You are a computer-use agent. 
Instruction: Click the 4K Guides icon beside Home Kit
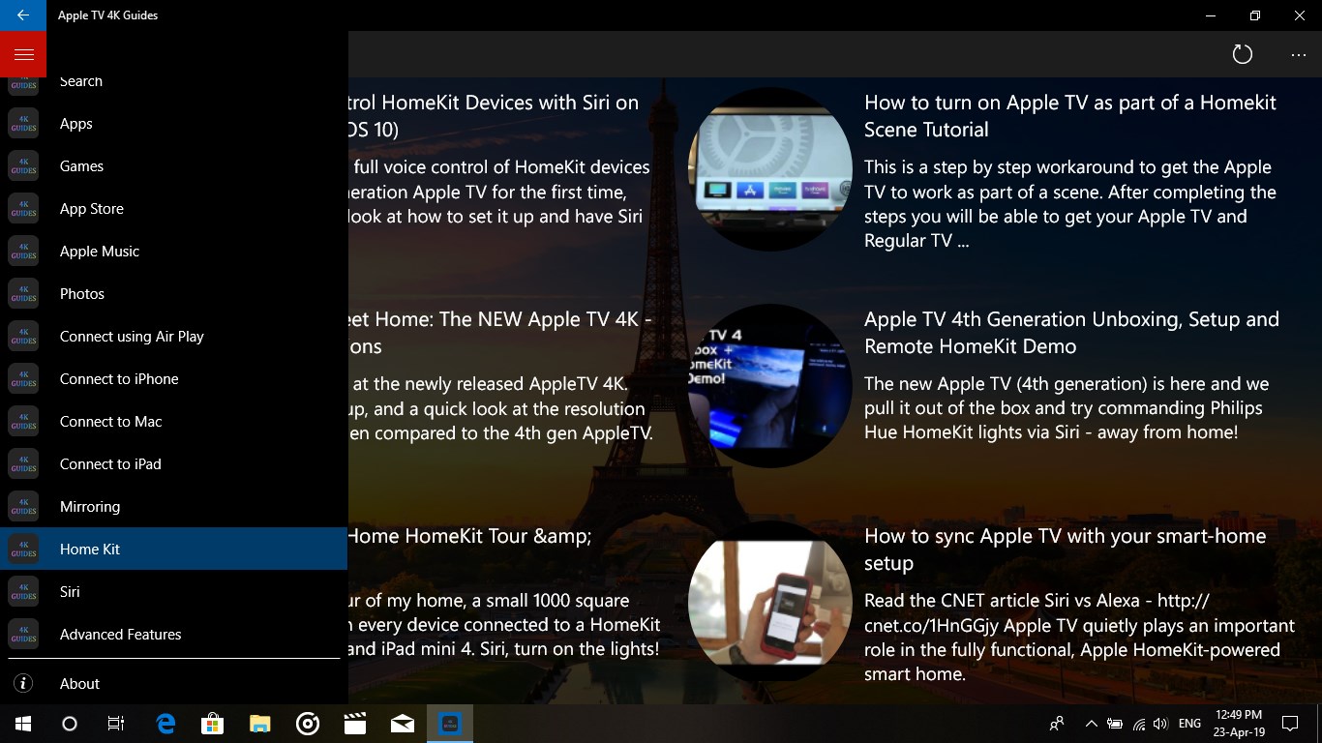point(23,550)
